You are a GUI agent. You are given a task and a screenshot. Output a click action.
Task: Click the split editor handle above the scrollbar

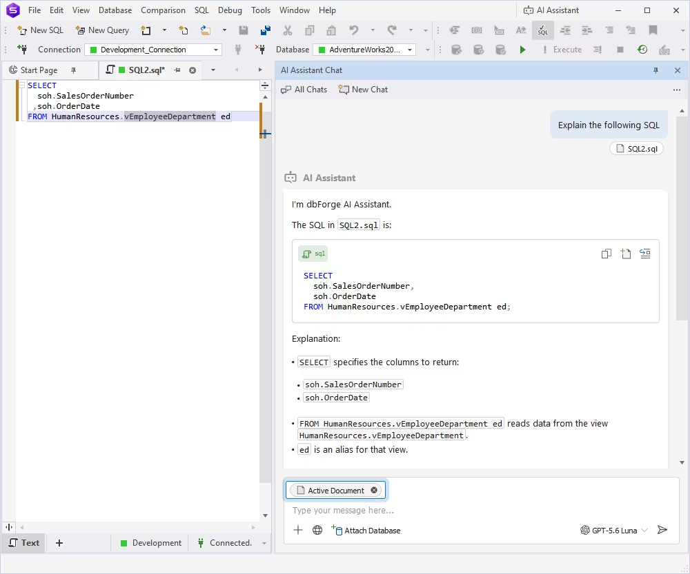[265, 85]
